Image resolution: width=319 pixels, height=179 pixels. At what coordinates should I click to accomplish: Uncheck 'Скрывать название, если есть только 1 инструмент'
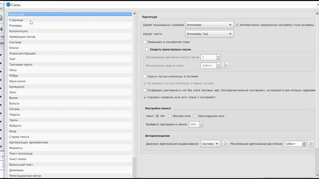(x=145, y=97)
